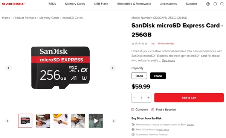Open the user account icon
Viewport: 226px width, 138px height.
(208, 4)
